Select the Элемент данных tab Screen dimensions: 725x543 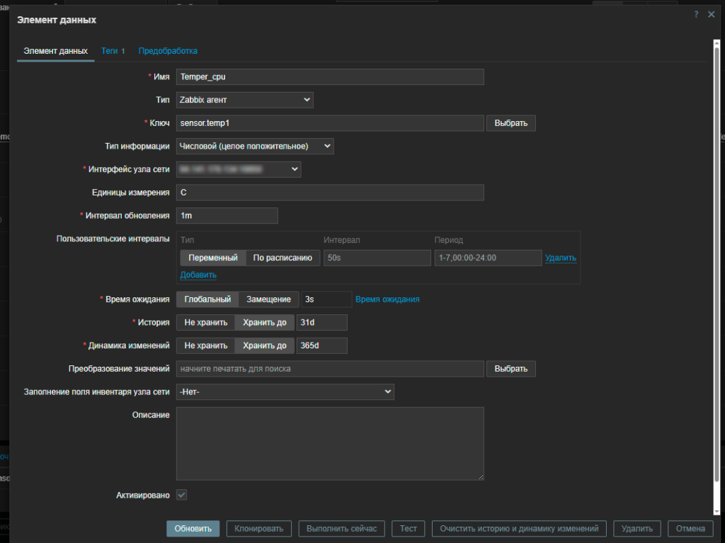pos(55,51)
